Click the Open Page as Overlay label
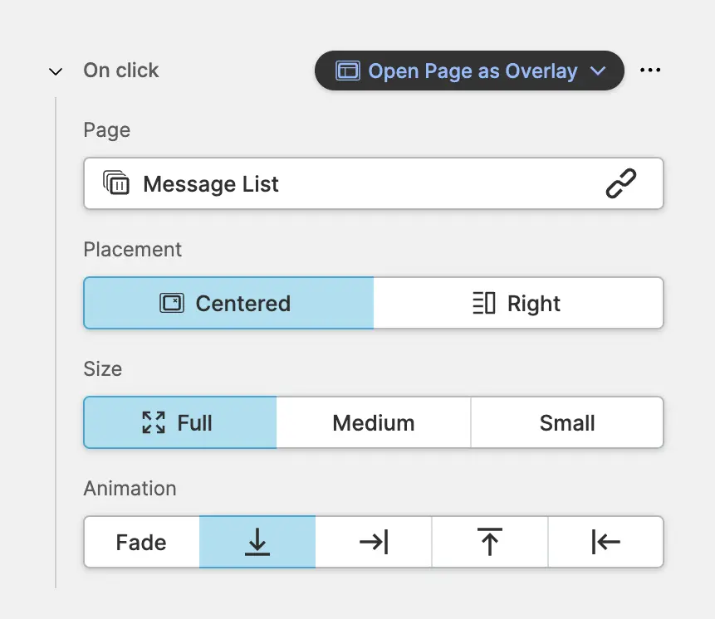715x619 pixels. pyautogui.click(x=473, y=71)
